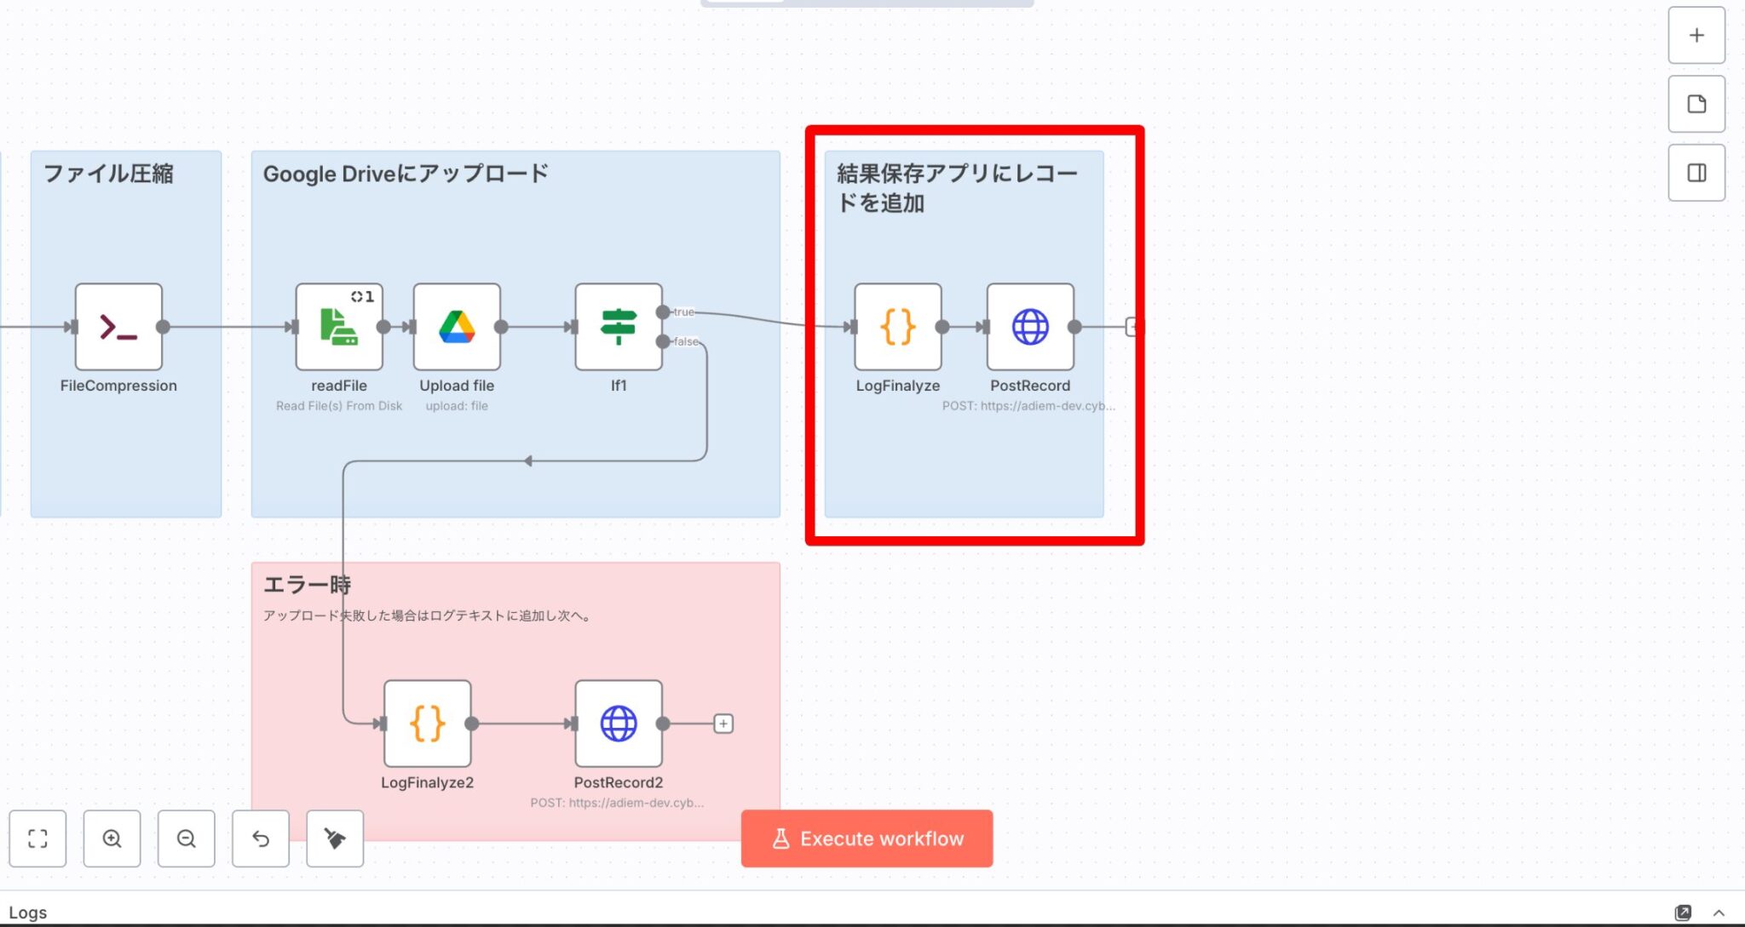Fit workflow to view
Screen dimensions: 1745x927
37,838
